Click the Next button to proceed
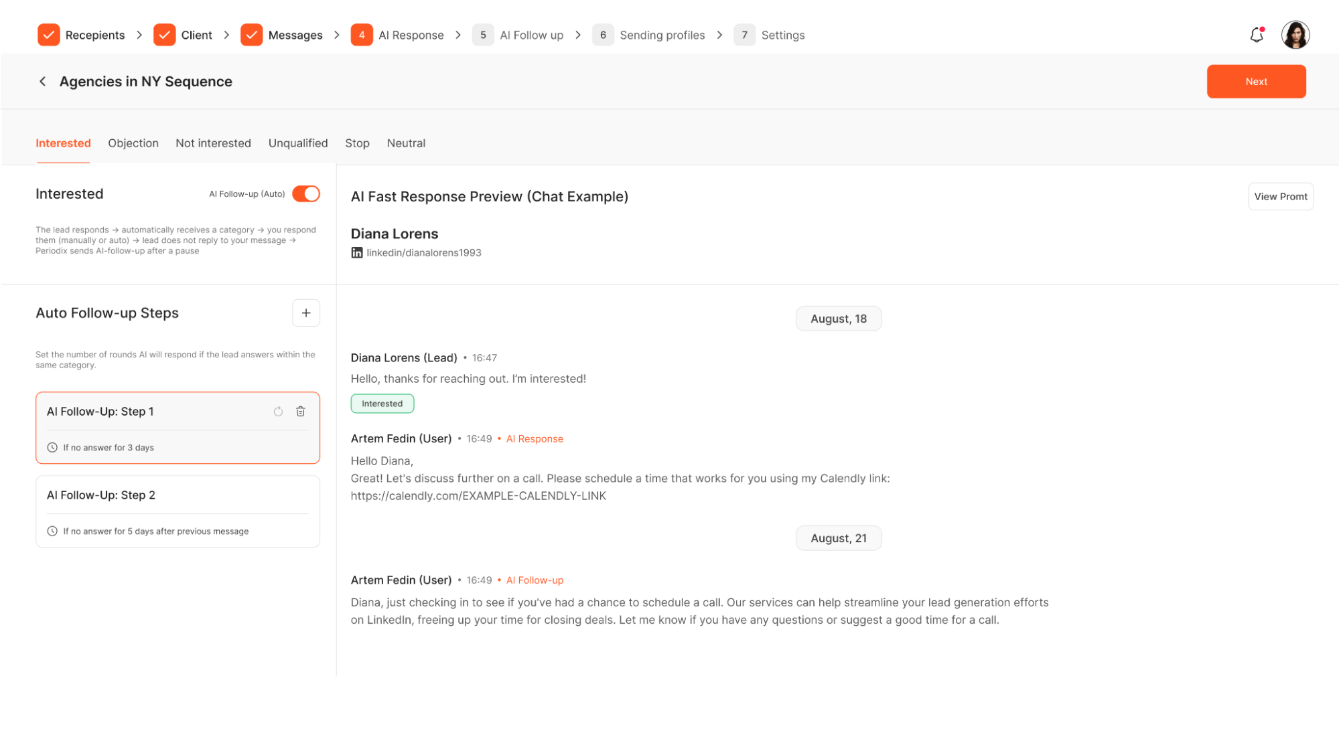Viewport: 1339px width, 753px height. click(x=1256, y=81)
